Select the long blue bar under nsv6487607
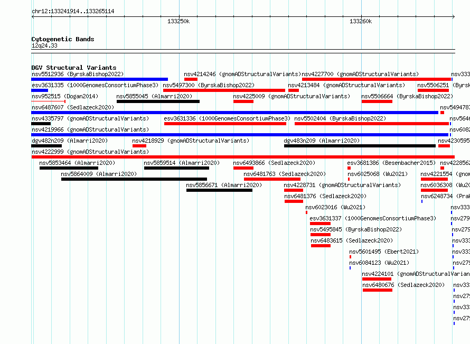 234,113
